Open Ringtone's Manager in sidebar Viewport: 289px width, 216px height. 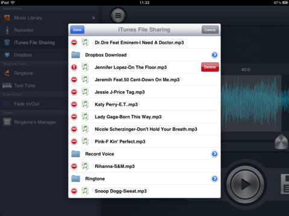click(x=34, y=122)
